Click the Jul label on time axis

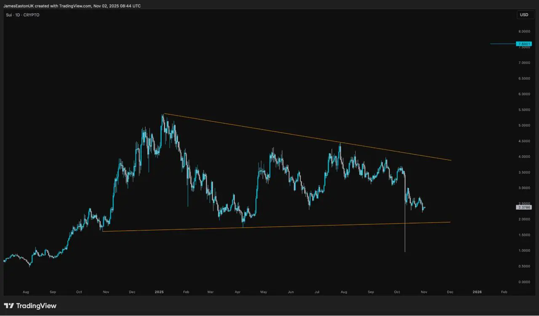point(317,292)
